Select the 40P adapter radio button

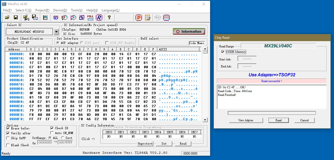pyautogui.click(x=58, y=43)
